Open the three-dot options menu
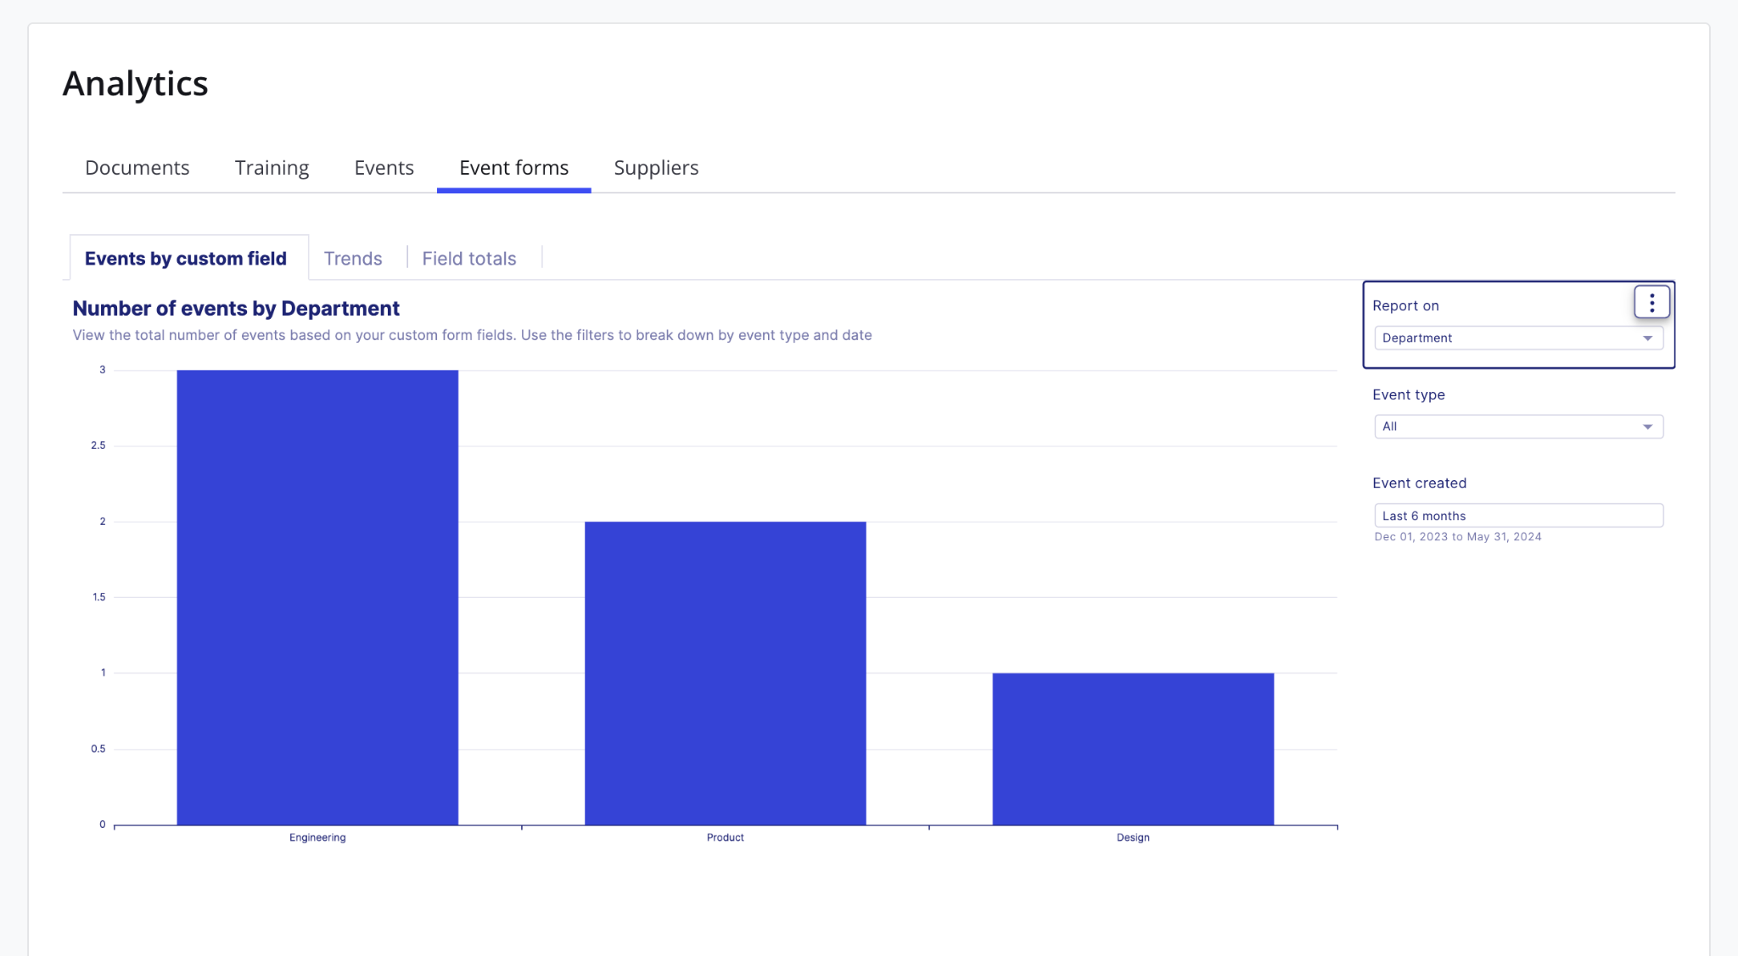This screenshot has width=1738, height=956. tap(1651, 302)
